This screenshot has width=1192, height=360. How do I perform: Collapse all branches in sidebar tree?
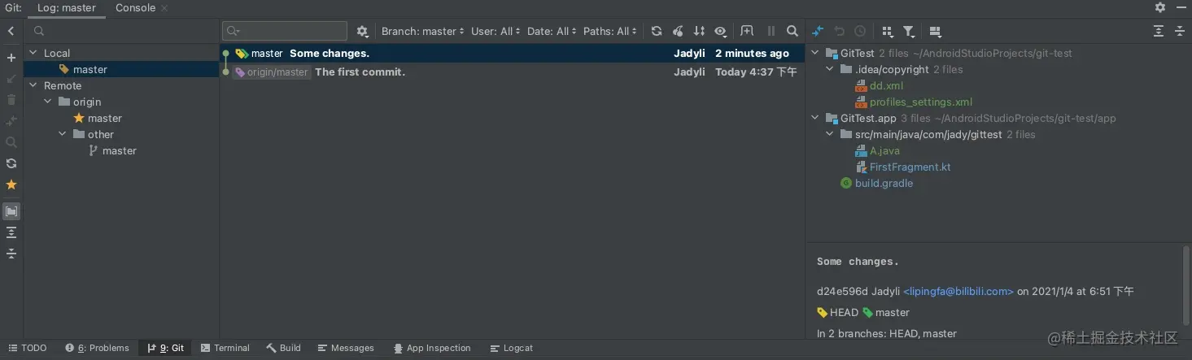click(11, 254)
